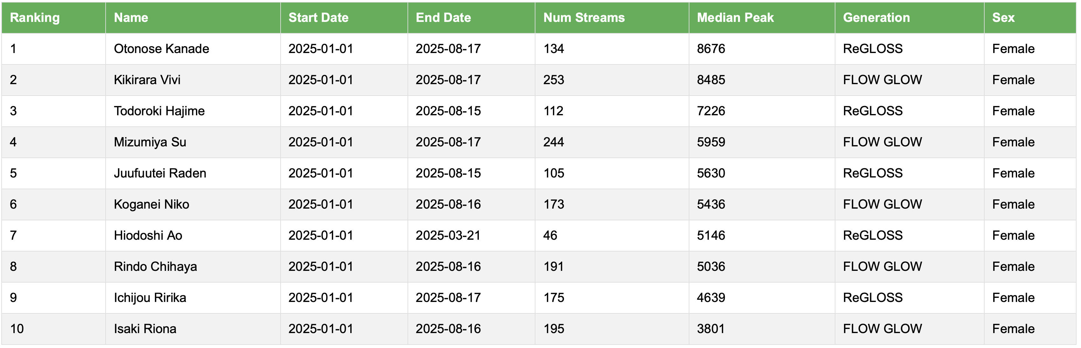1081x348 pixels.
Task: Click end date in Otonose Kanade row
Action: (448, 49)
